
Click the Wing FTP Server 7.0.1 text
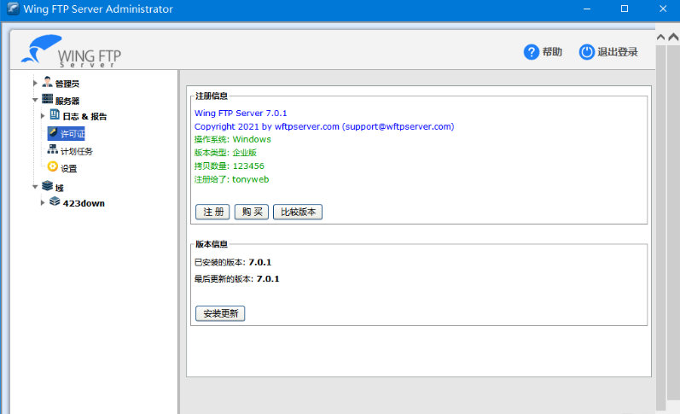pos(241,114)
